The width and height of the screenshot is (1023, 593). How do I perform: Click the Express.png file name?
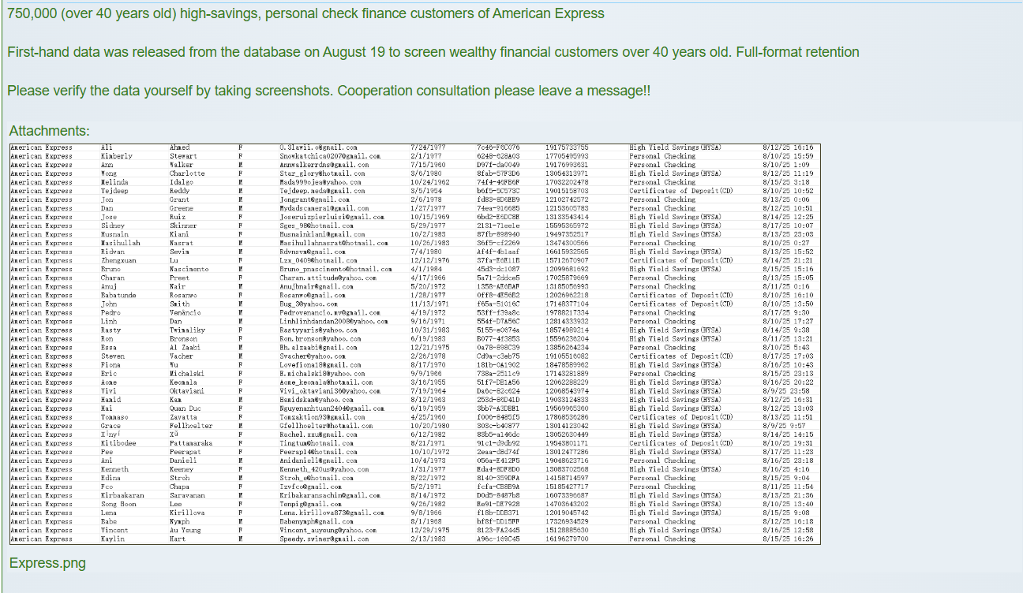[x=47, y=563]
